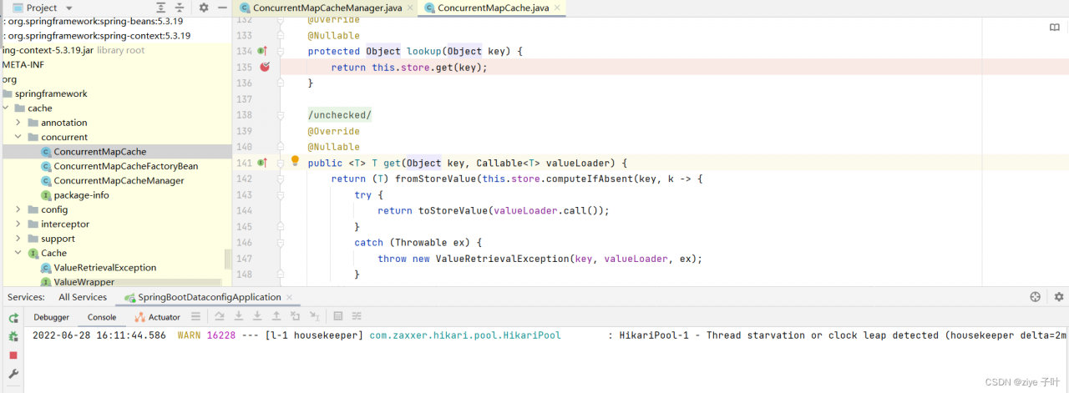1069x393 pixels.
Task: Click the override gutter icon at line 134
Action: [x=261, y=51]
